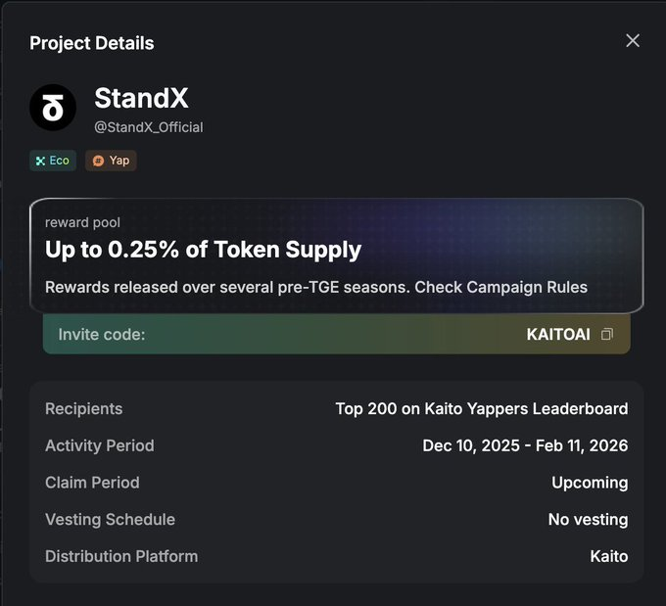Click the Activity Period date range
Image resolution: width=666 pixels, height=606 pixels.
point(525,445)
